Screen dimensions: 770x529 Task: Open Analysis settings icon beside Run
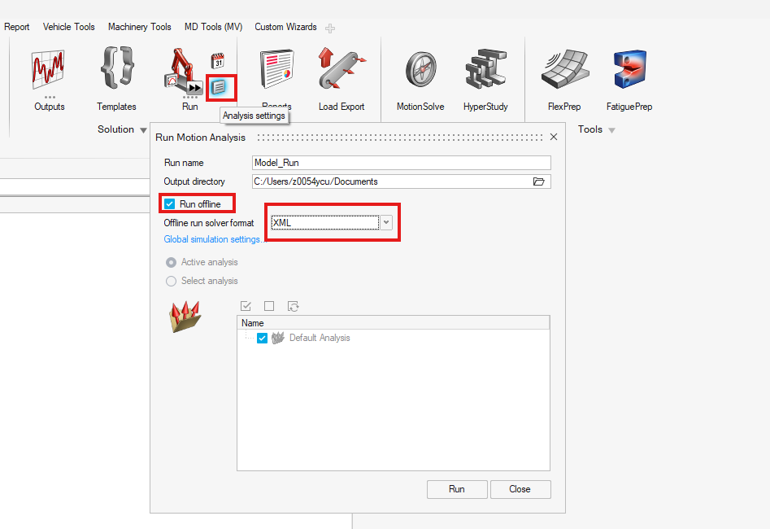tap(219, 88)
